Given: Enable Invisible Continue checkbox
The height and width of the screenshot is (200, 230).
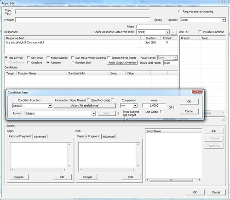Looking at the screenshot, I should (200, 32).
